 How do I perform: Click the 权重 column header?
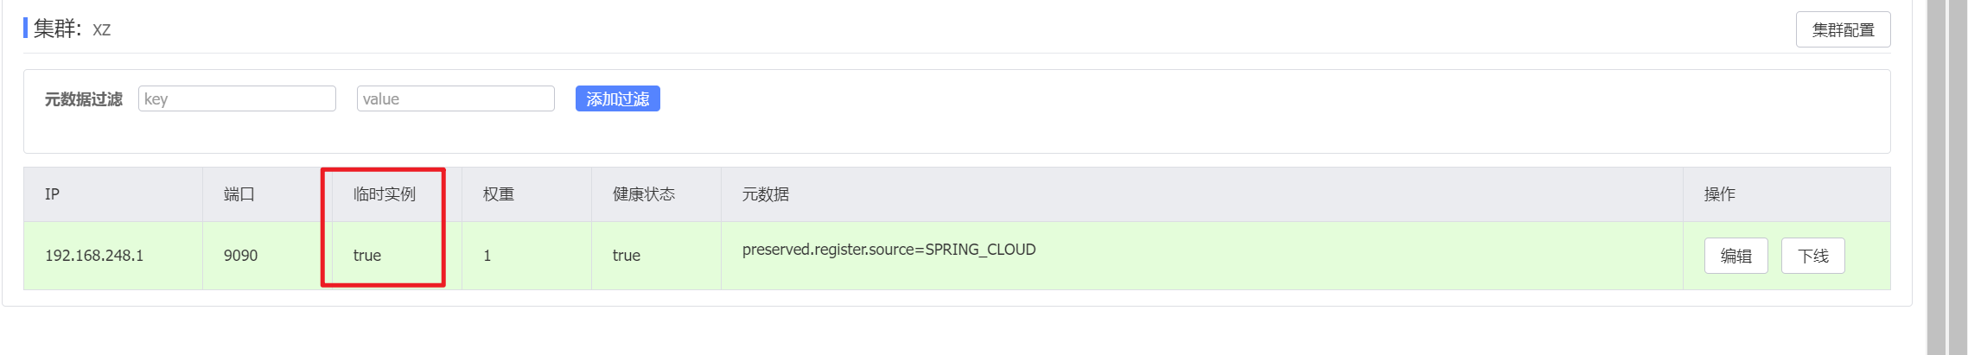(498, 194)
